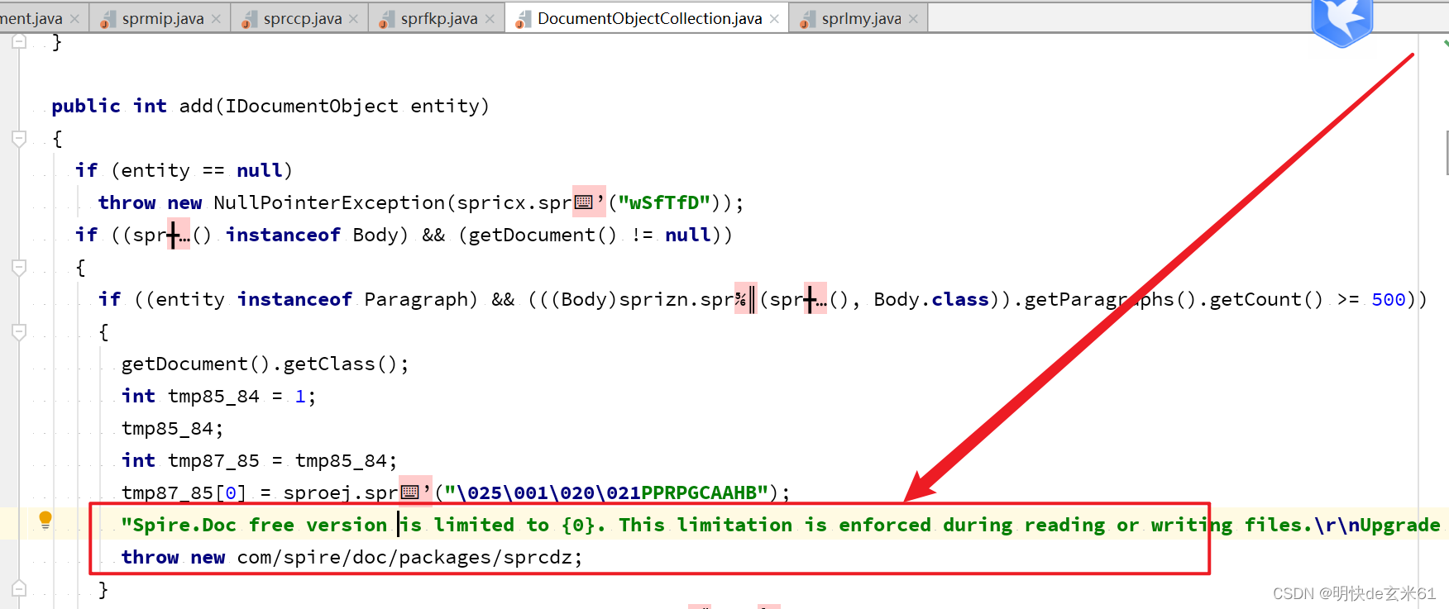Click 'getDocument().getClass();' line

[265, 364]
